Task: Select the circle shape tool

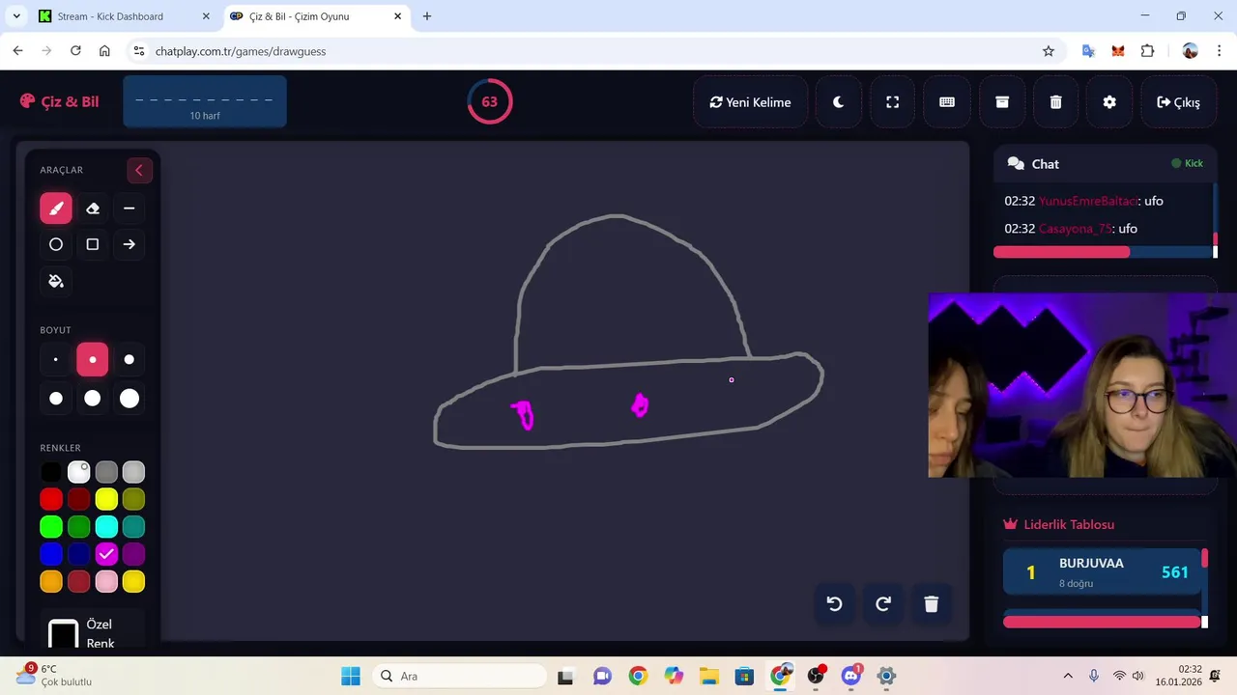Action: [56, 245]
